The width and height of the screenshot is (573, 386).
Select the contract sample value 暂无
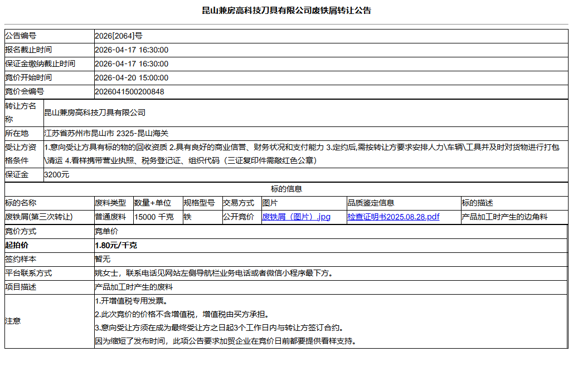pos(103,259)
